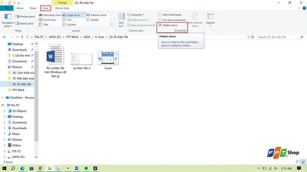
Task: Click the search magnifier icon
Action: (302, 37)
